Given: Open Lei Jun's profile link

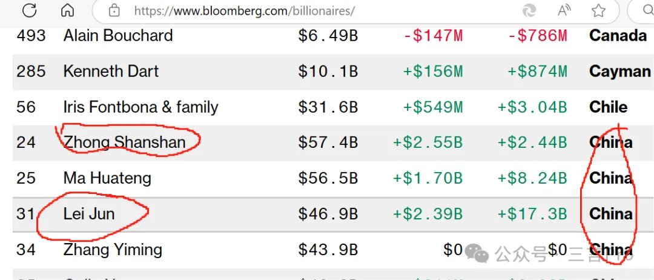Looking at the screenshot, I should pos(89,214).
